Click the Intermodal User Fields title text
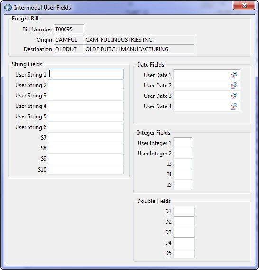The height and width of the screenshot is (270, 259). pos(42,8)
